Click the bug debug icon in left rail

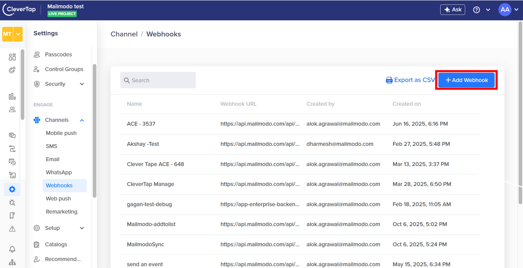(12, 203)
